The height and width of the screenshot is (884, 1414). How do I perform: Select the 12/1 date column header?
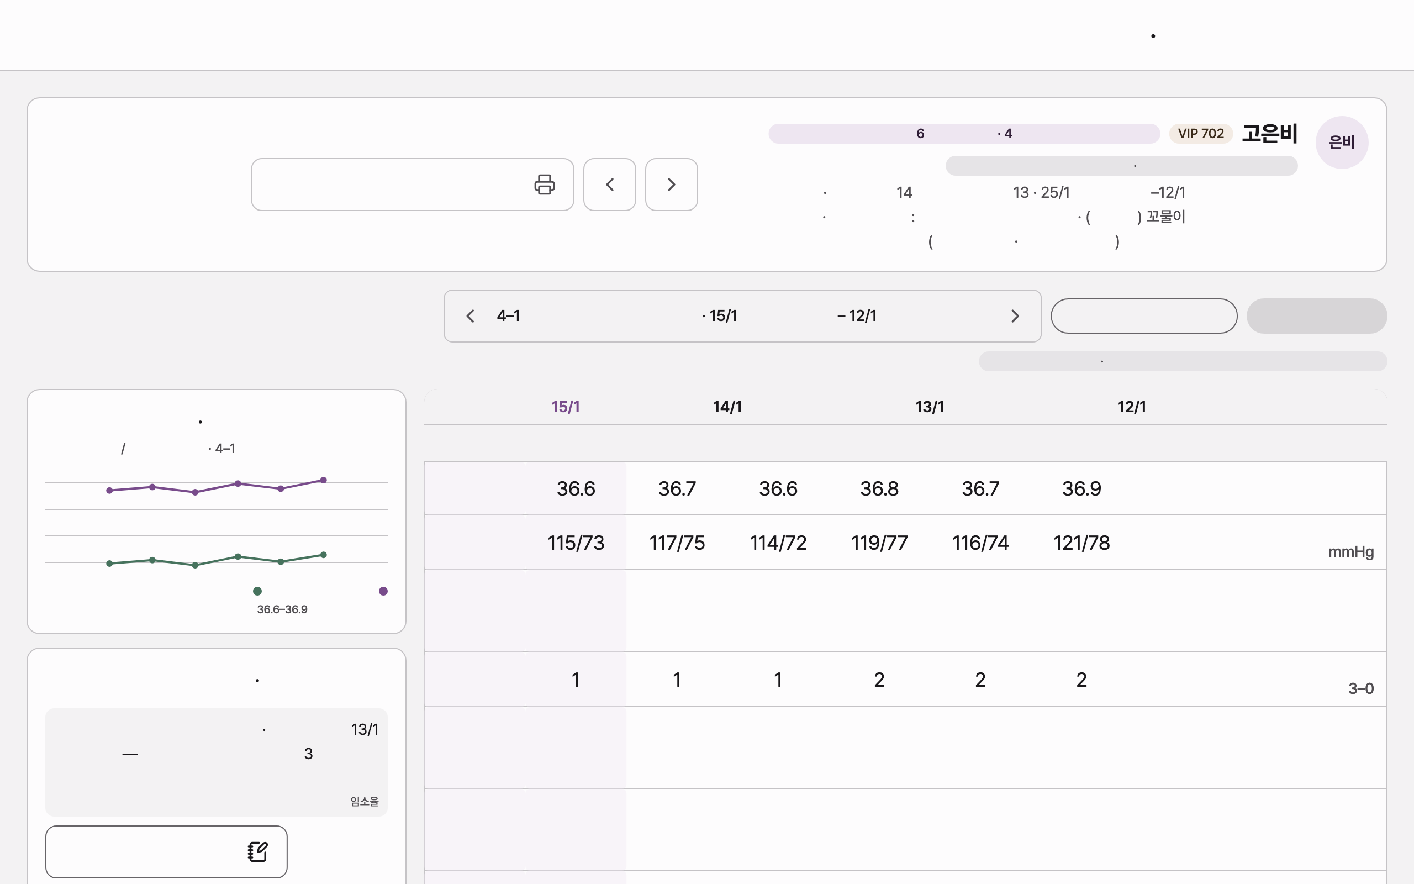click(x=1132, y=407)
